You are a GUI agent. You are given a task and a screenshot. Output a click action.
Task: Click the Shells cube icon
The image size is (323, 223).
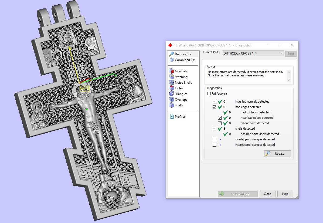[171, 105]
